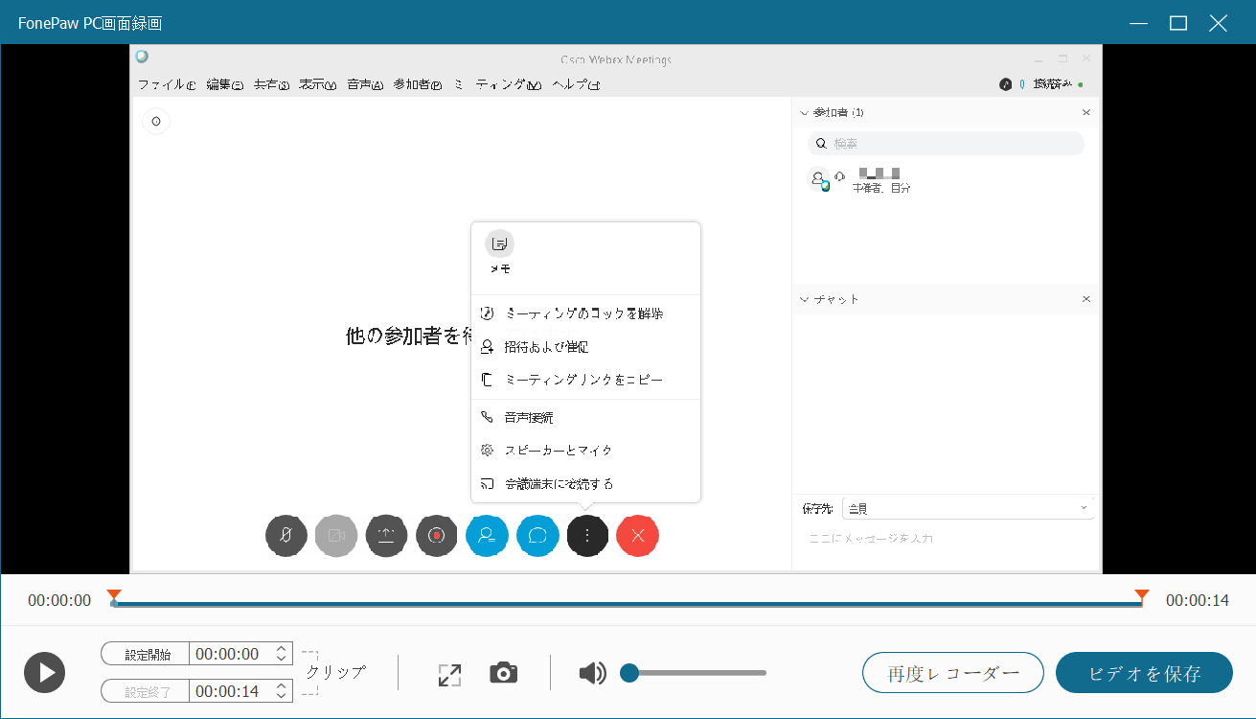Select ミーティングリンクをコピー entry
Image resolution: width=1256 pixels, height=719 pixels.
pyautogui.click(x=585, y=380)
